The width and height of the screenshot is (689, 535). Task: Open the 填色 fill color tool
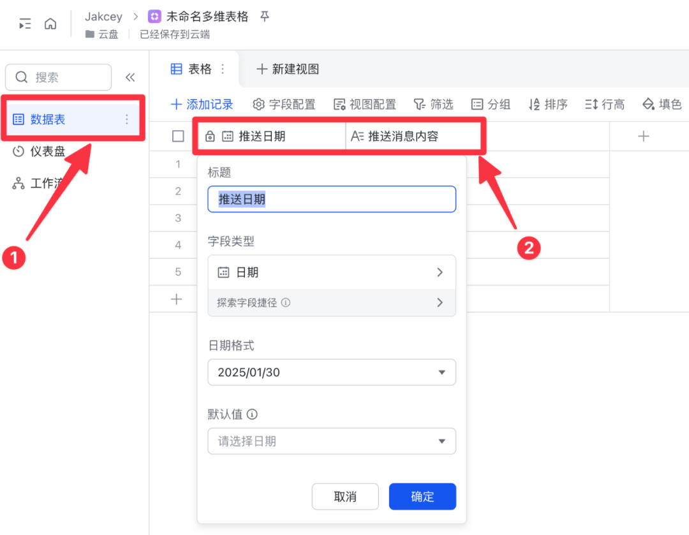(x=662, y=104)
